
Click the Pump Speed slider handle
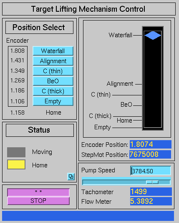(152, 182)
